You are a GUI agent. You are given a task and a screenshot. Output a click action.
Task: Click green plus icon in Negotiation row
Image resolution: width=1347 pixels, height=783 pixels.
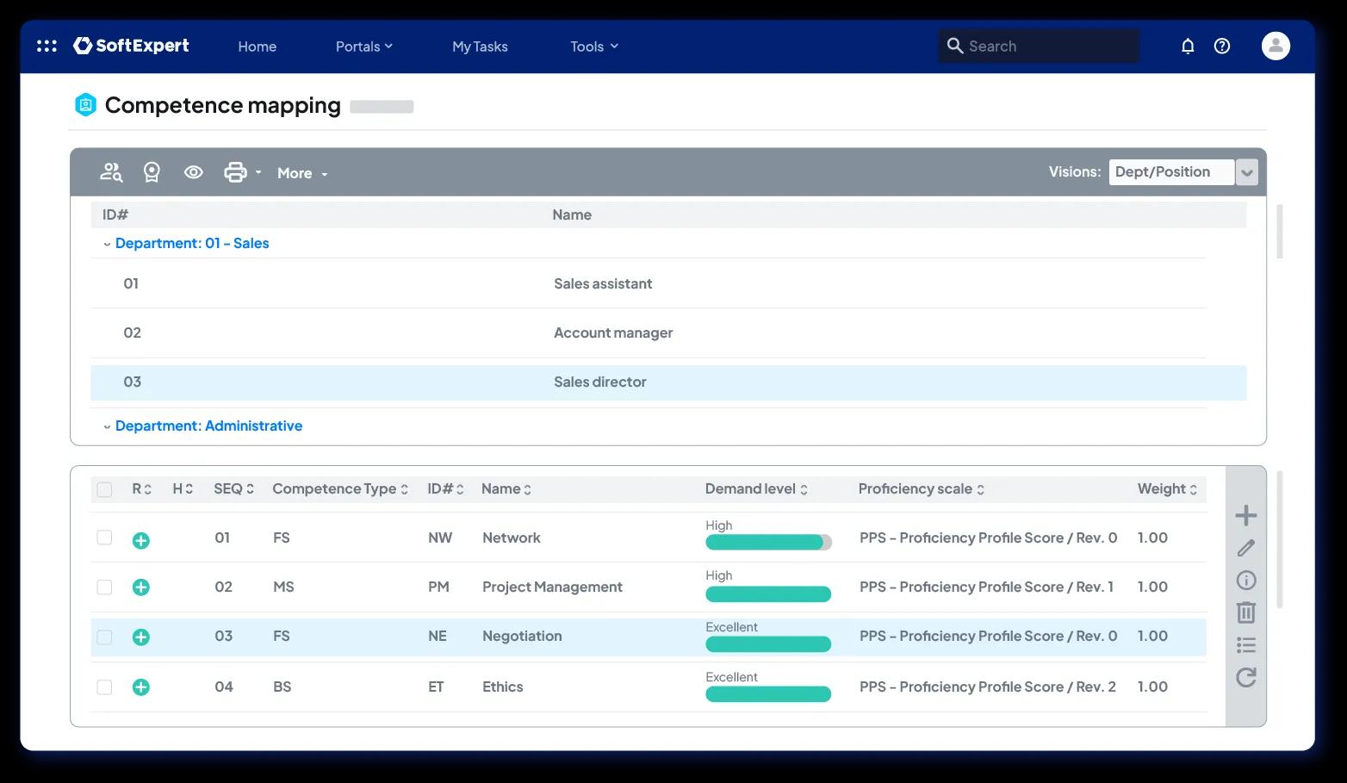coord(141,637)
